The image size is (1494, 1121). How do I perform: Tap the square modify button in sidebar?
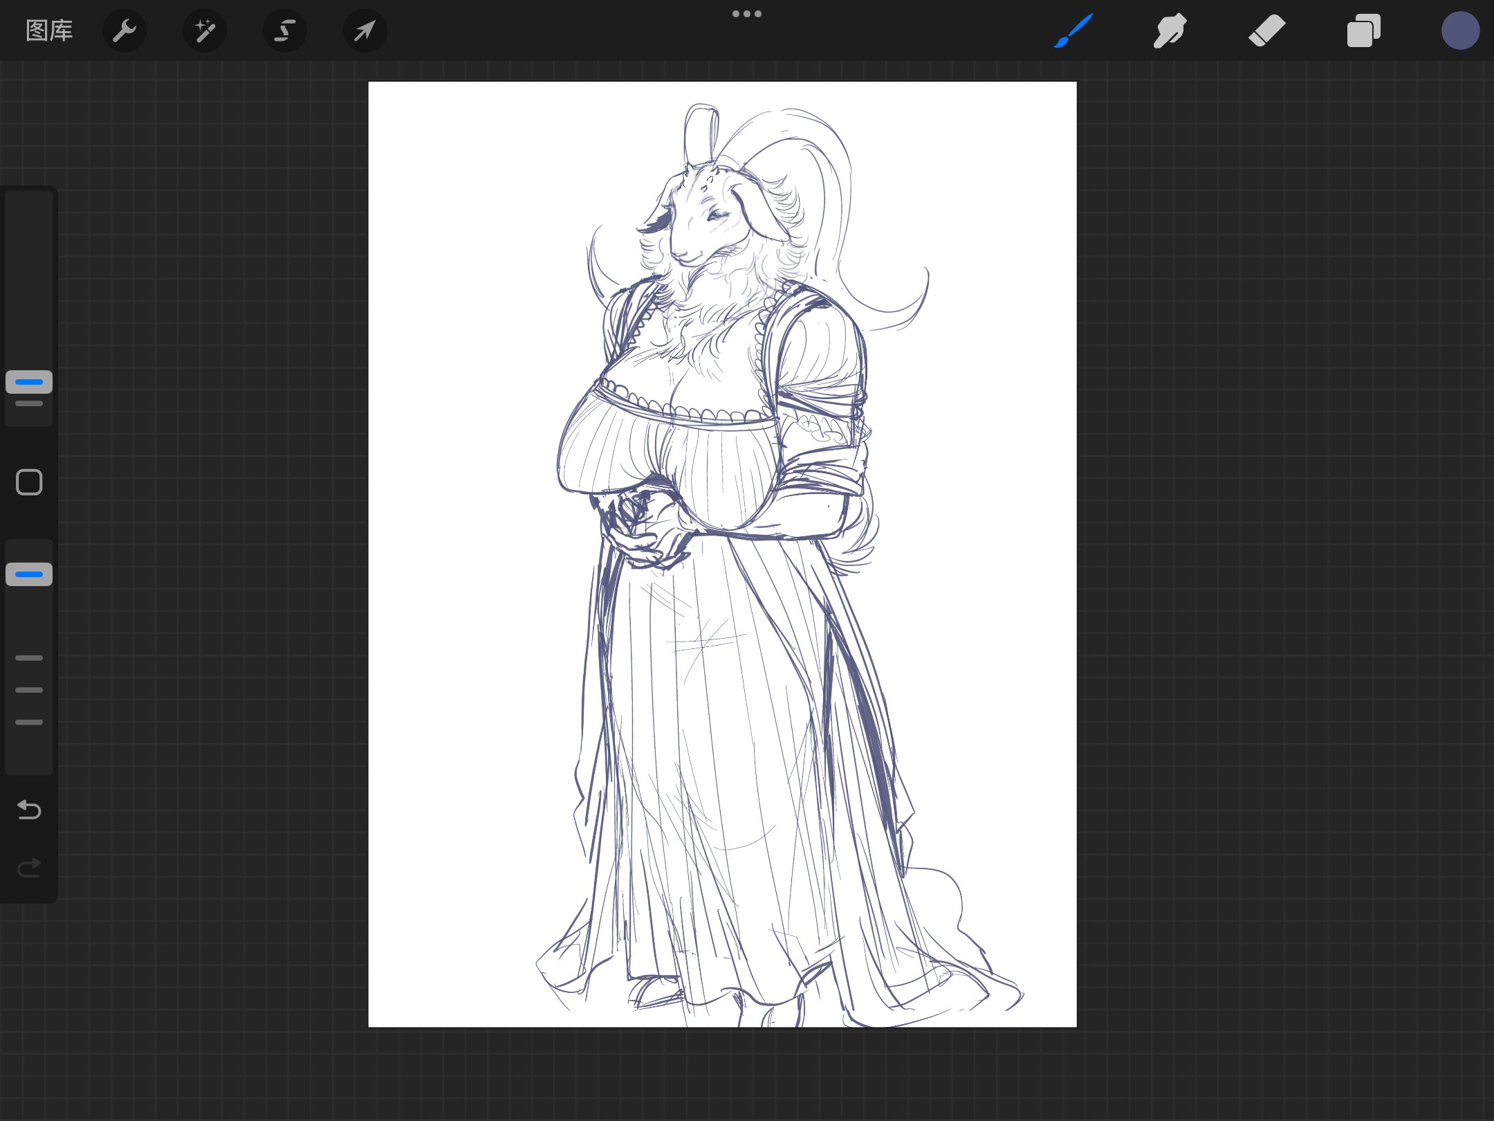pyautogui.click(x=29, y=482)
